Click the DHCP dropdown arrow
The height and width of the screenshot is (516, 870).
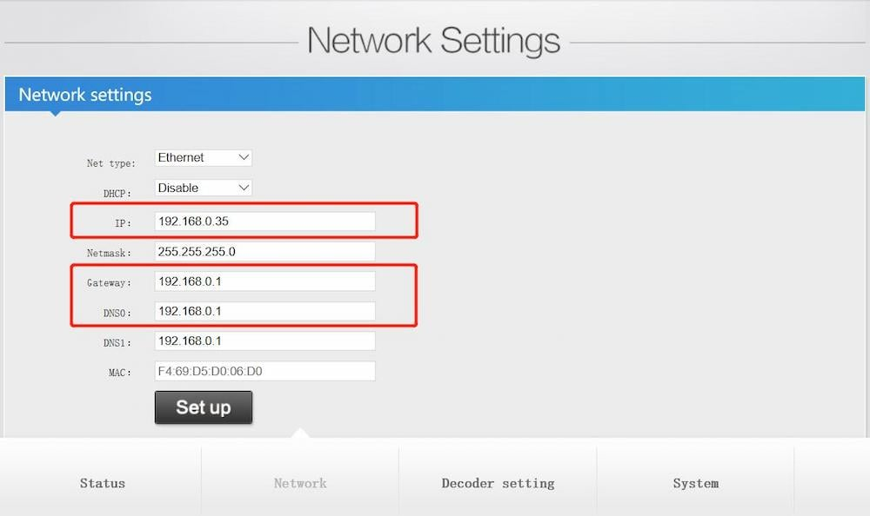[244, 188]
